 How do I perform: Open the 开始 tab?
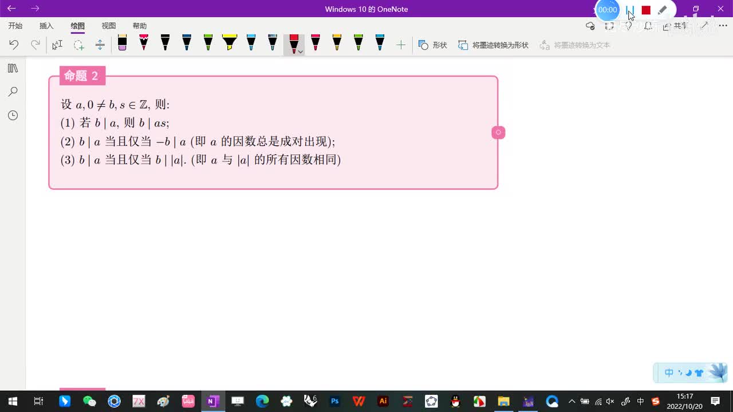(x=15, y=26)
